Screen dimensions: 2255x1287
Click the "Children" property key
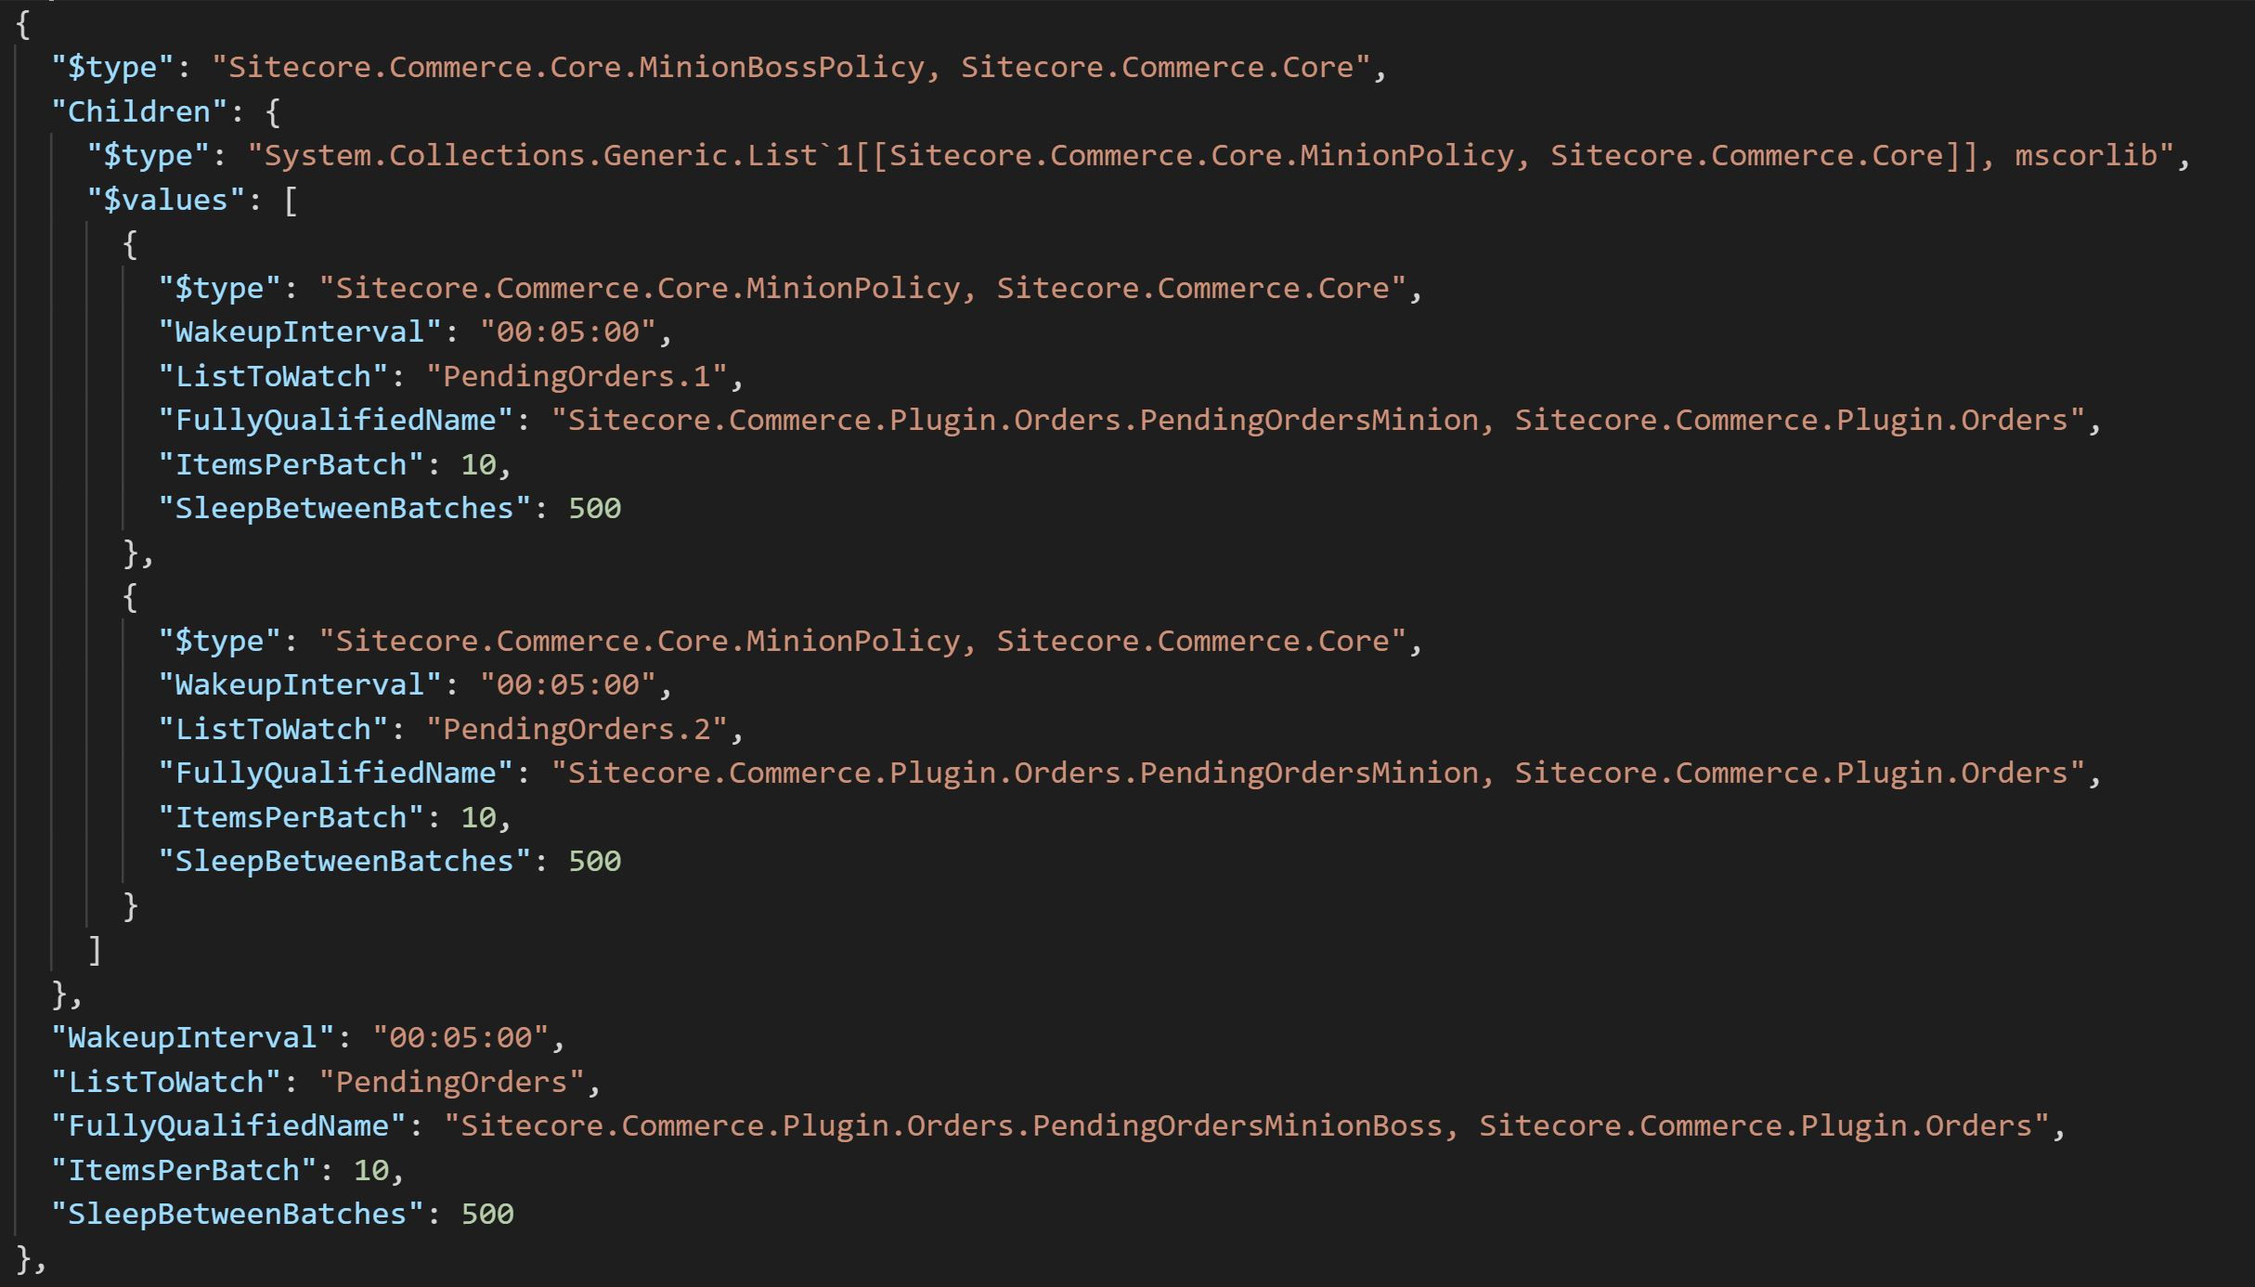pyautogui.click(x=139, y=112)
